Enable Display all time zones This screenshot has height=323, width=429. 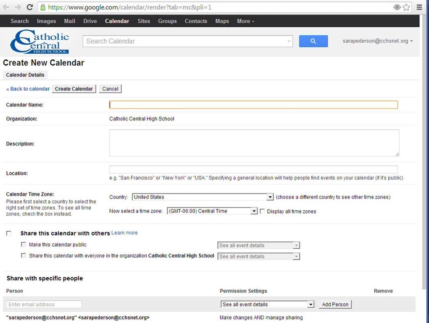(261, 211)
